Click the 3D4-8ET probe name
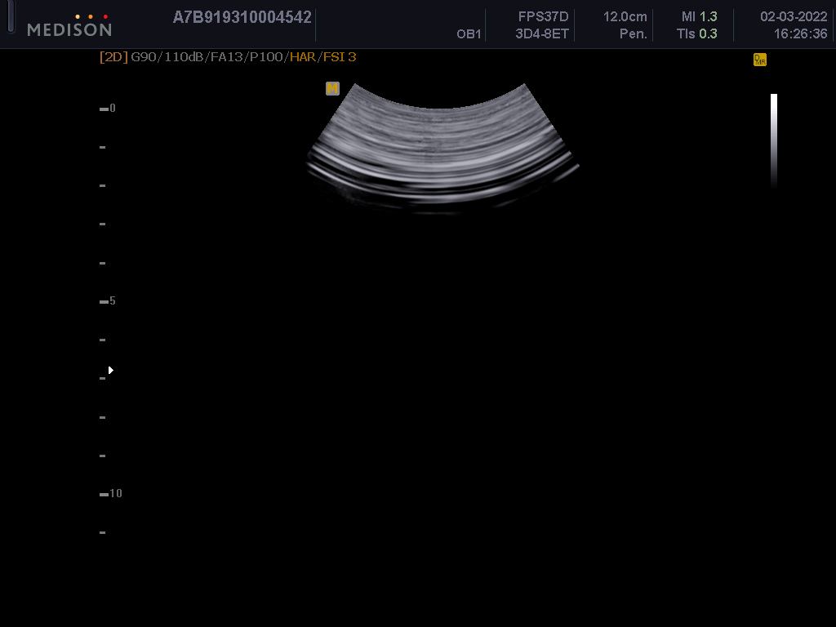Viewport: 836px width, 627px height. pyautogui.click(x=542, y=34)
